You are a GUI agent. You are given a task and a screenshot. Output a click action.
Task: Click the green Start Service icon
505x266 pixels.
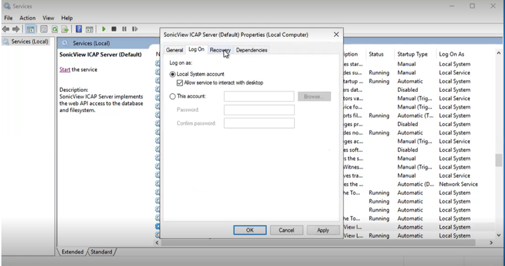click(x=103, y=29)
